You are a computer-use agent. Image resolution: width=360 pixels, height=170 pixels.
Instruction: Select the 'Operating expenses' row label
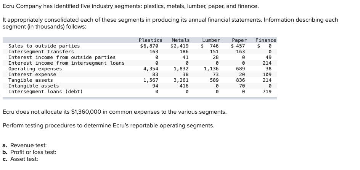[x=35, y=69]
